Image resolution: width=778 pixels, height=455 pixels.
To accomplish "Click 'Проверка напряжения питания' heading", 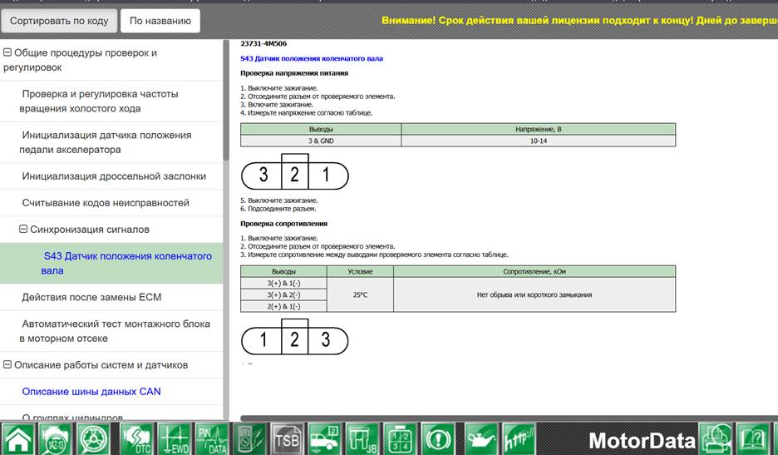I will pos(294,73).
